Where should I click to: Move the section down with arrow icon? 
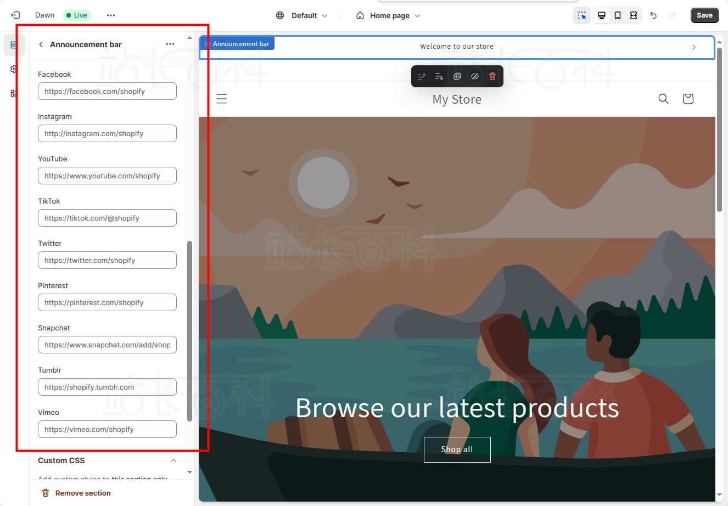coord(439,76)
